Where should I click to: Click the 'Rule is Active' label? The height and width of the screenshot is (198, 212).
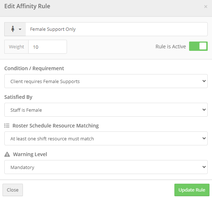click(x=170, y=47)
